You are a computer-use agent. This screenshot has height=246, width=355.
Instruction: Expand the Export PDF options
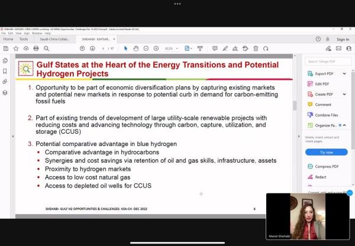[x=344, y=73]
